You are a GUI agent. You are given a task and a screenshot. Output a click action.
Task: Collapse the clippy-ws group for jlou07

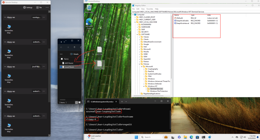(5, 67)
